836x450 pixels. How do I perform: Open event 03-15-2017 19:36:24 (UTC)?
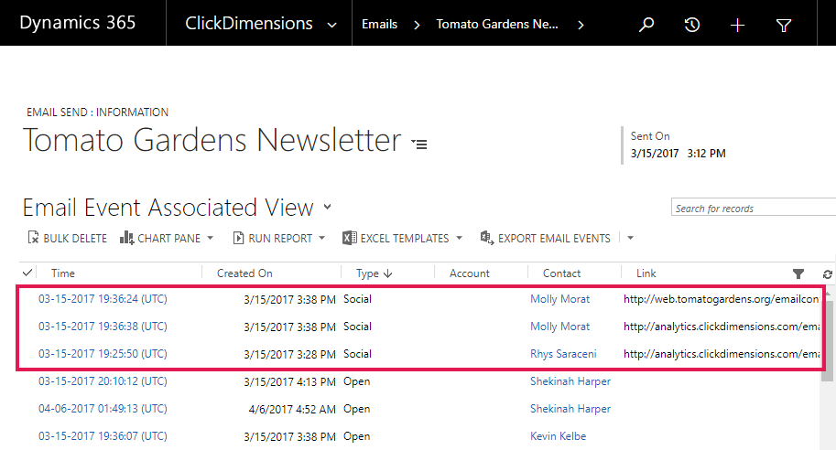pos(103,299)
